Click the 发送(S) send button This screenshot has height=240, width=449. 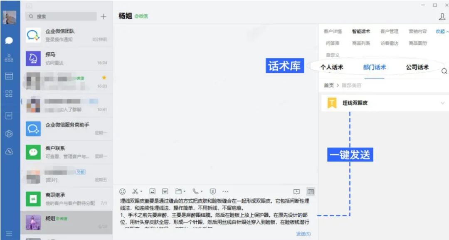click(303, 234)
